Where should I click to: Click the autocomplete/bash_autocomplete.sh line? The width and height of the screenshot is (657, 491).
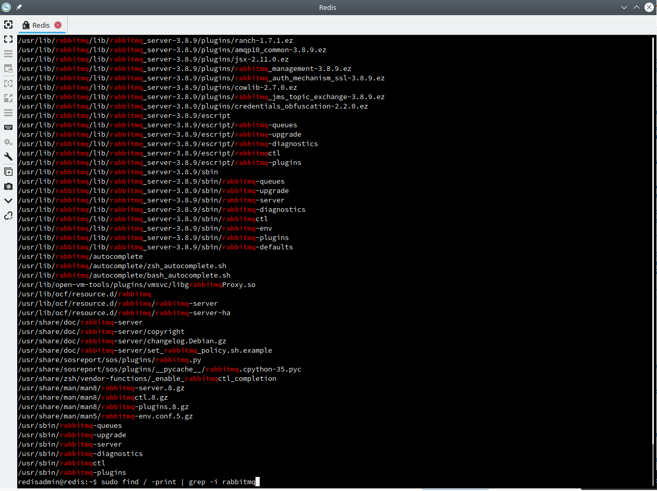124,275
